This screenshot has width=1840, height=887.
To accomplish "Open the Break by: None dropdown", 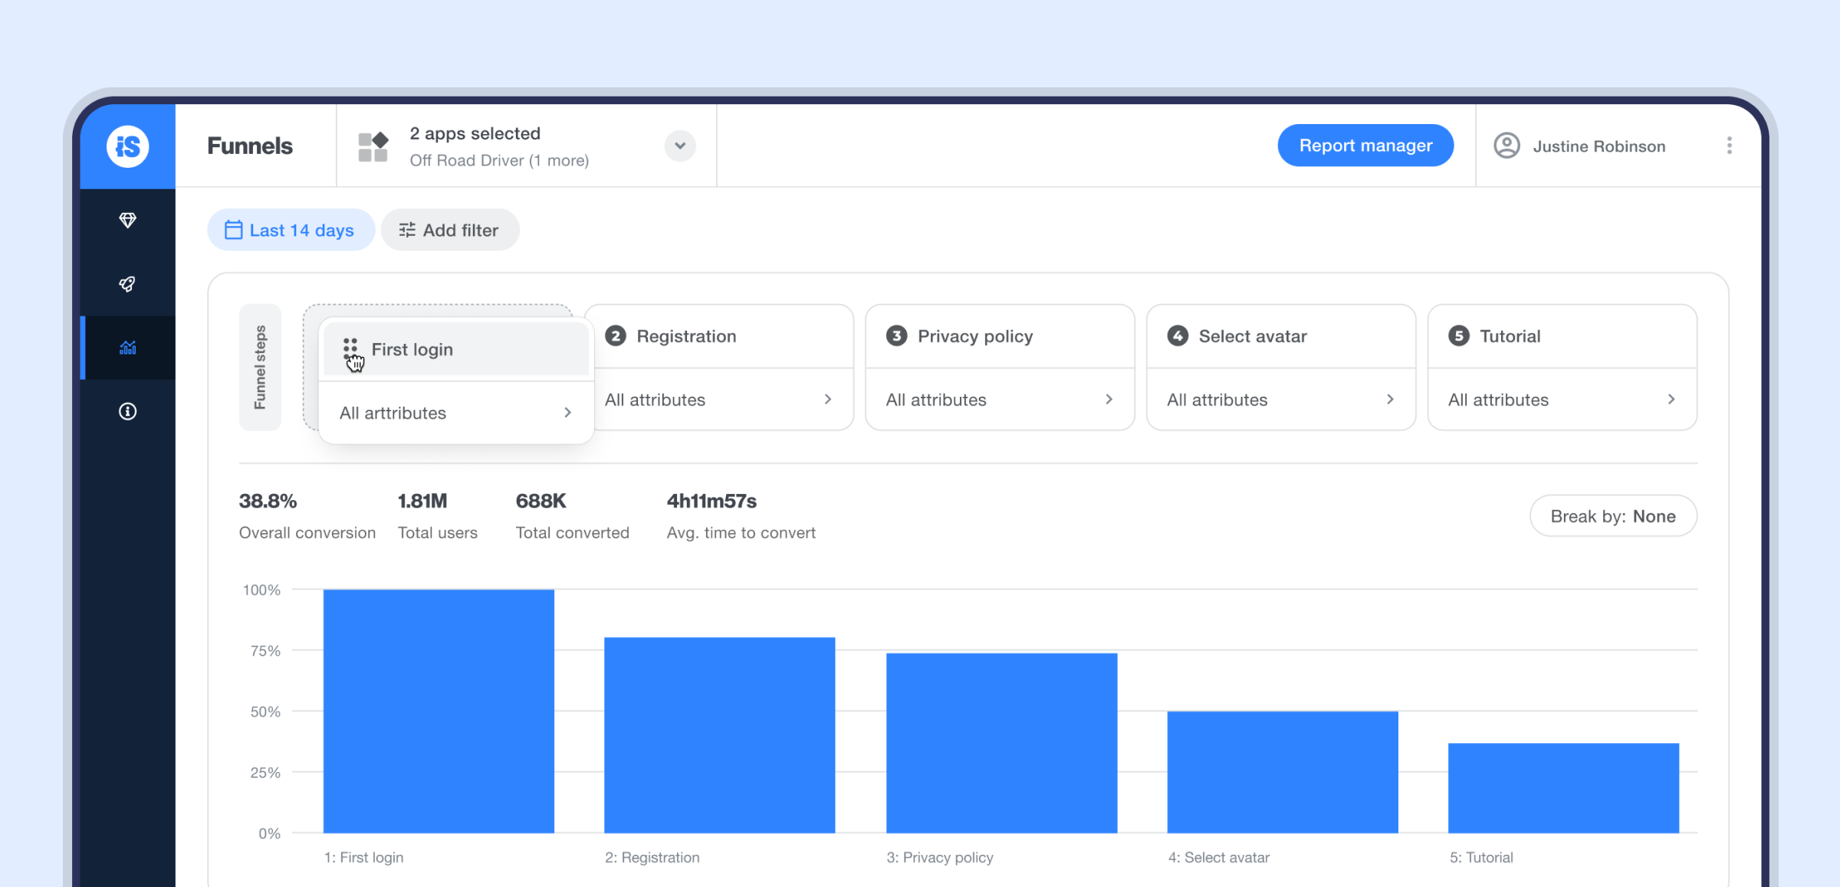I will coord(1613,516).
